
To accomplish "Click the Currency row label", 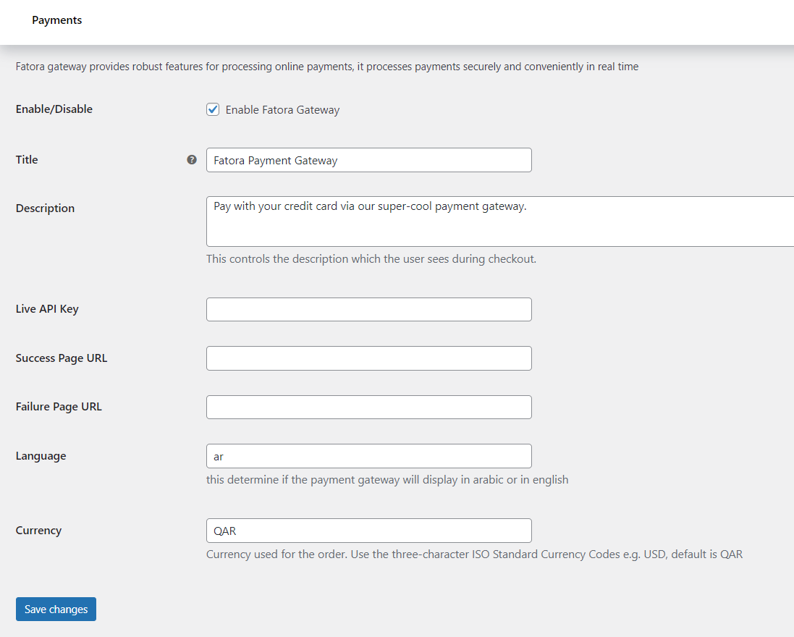I will tap(38, 530).
